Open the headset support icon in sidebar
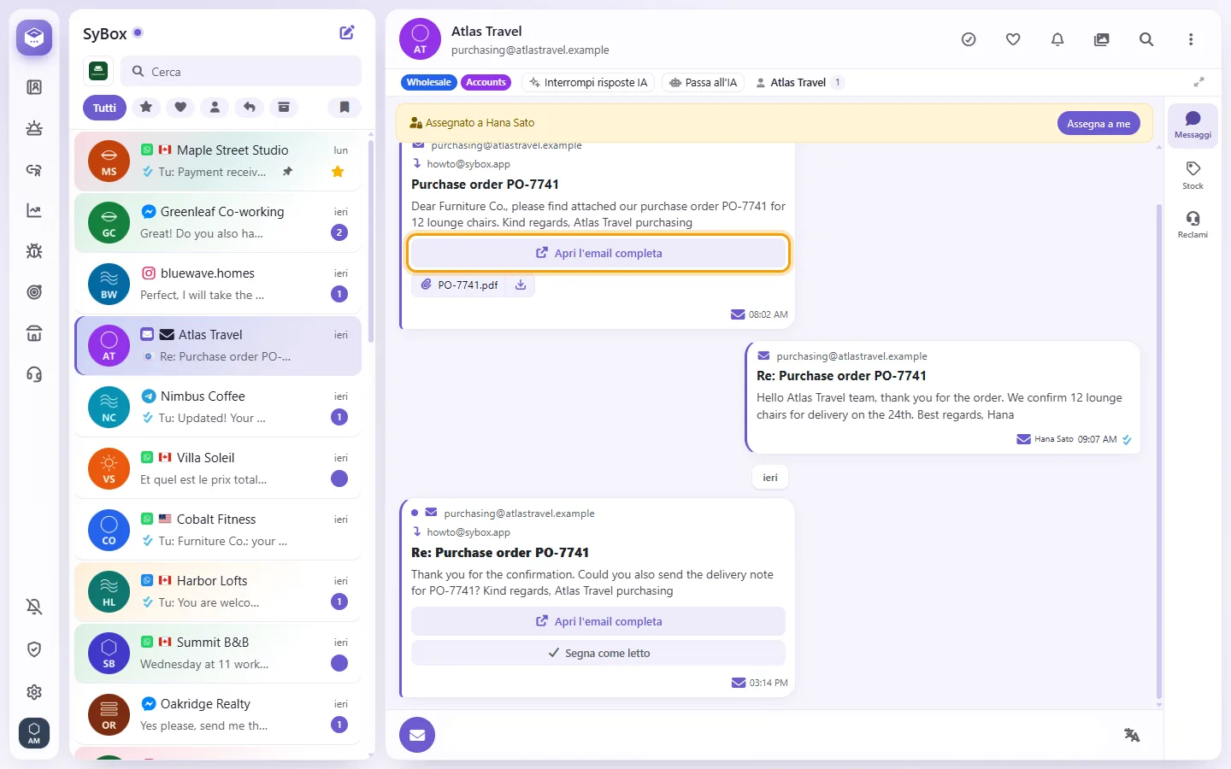The height and width of the screenshot is (769, 1231). (34, 374)
